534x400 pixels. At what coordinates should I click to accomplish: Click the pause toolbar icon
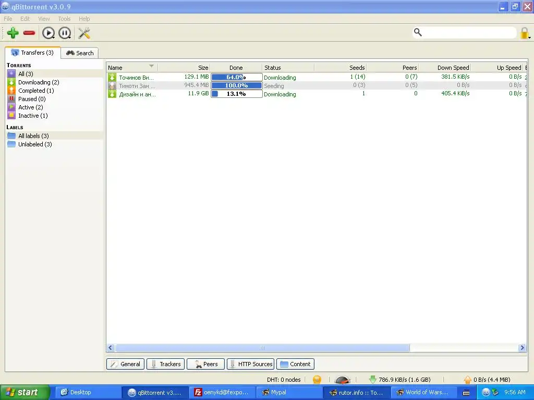65,33
